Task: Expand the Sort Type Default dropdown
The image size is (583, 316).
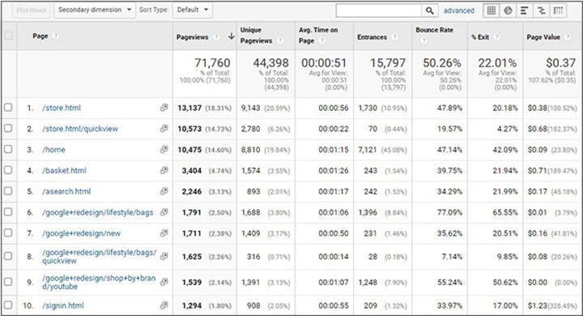Action: [x=193, y=10]
